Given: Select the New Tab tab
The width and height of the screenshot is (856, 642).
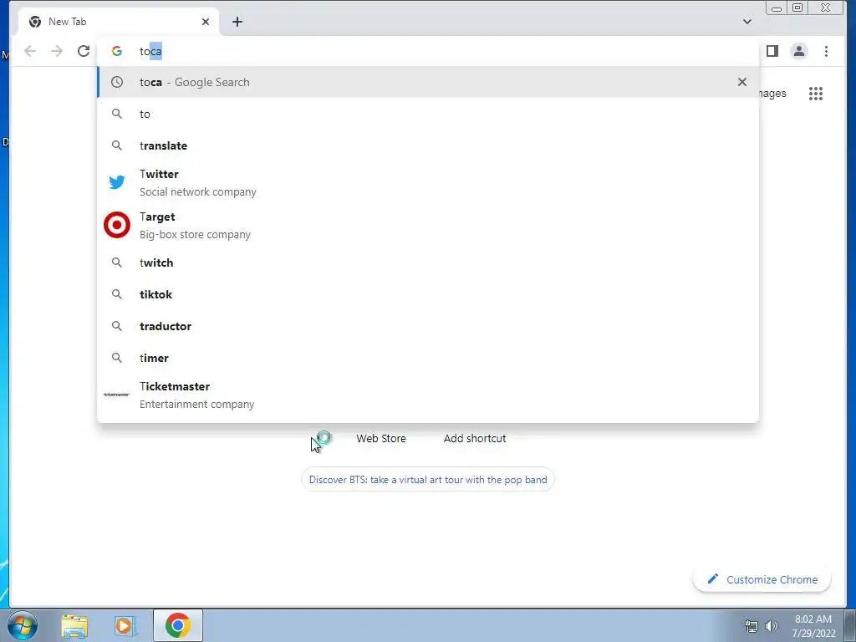Looking at the screenshot, I should click(119, 22).
